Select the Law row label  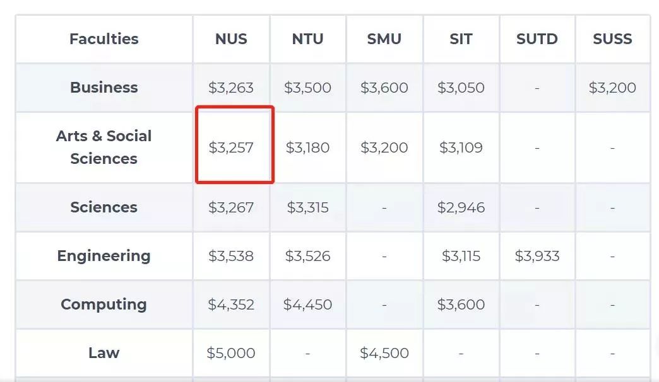pos(104,353)
